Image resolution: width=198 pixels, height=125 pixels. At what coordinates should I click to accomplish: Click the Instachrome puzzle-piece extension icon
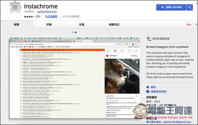[15, 7]
